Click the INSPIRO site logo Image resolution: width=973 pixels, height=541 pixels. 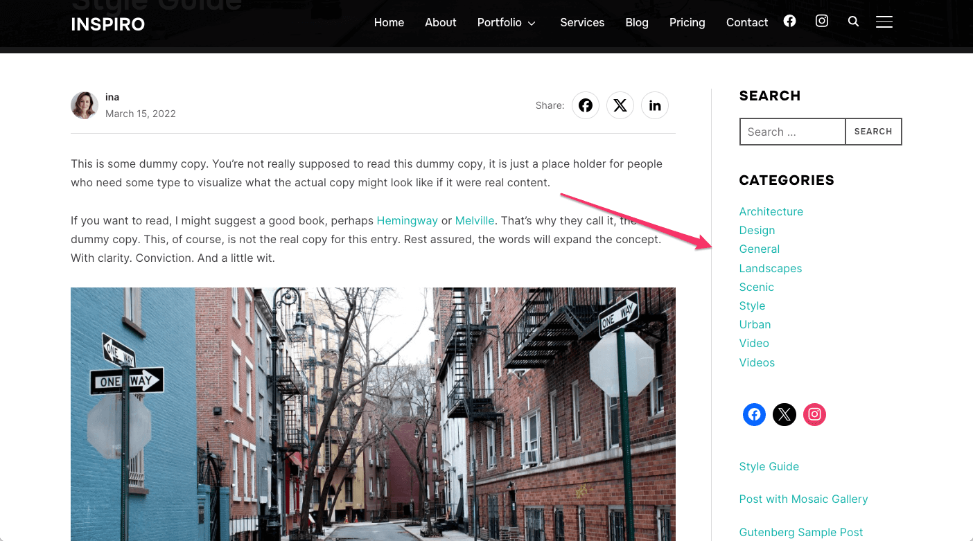pos(107,24)
